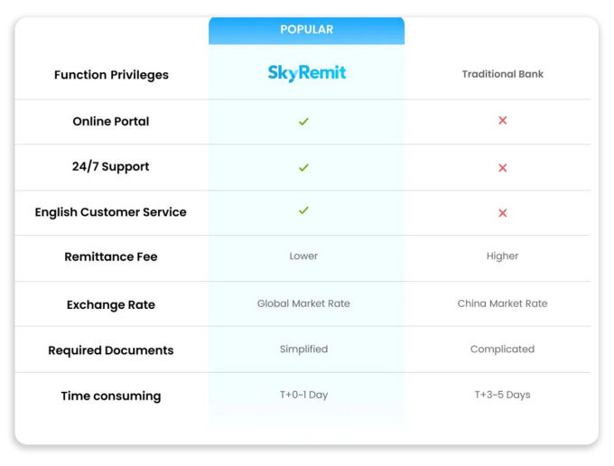This screenshot has width=614, height=466.
Task: Click red X for Online Portal
Action: click(x=503, y=121)
